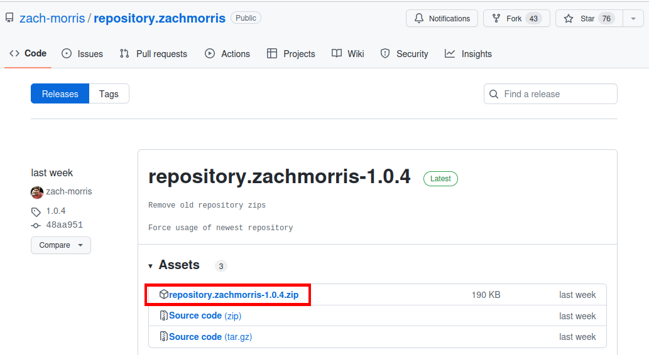Screen dimensions: 649x355
Task: Download Source code (zip)
Action: 205,315
